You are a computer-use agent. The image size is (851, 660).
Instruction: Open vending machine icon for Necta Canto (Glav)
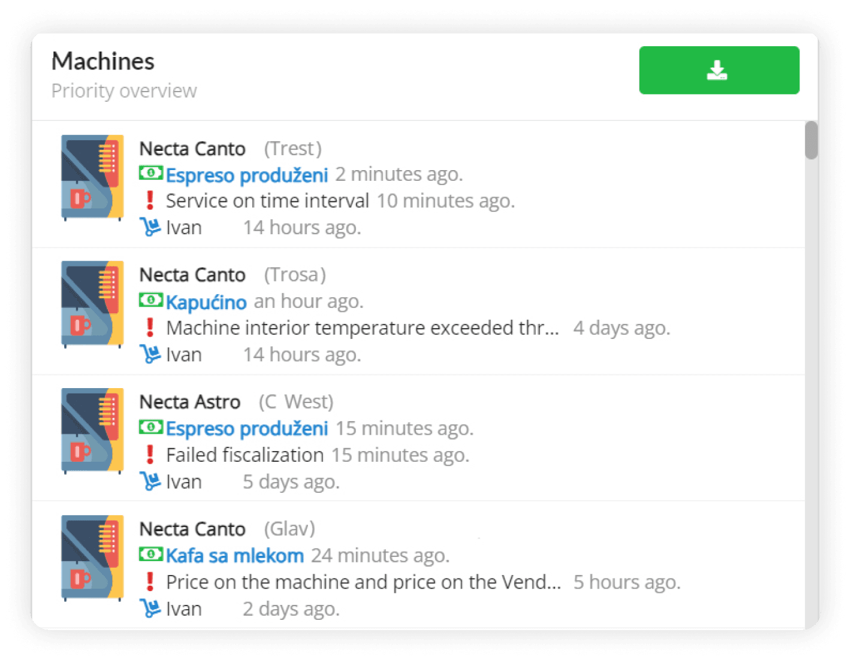click(x=92, y=558)
